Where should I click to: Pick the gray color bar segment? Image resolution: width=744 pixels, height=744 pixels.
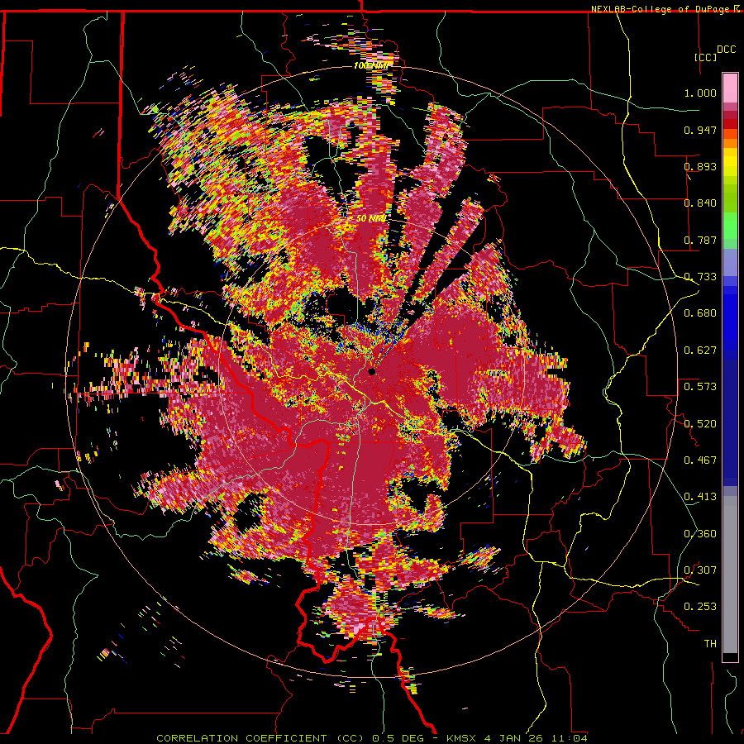730,575
